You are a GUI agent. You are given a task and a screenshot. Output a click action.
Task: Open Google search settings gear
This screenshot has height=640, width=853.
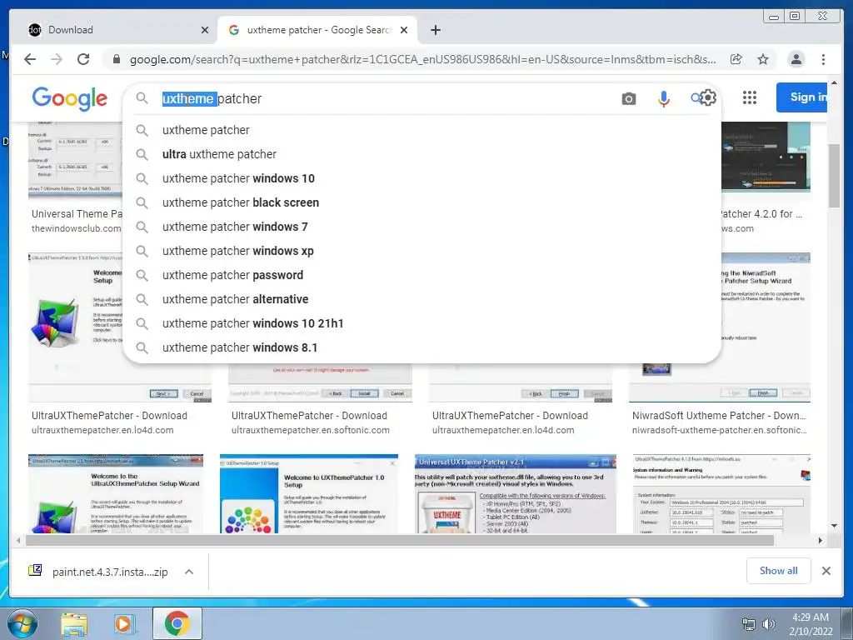tap(708, 98)
